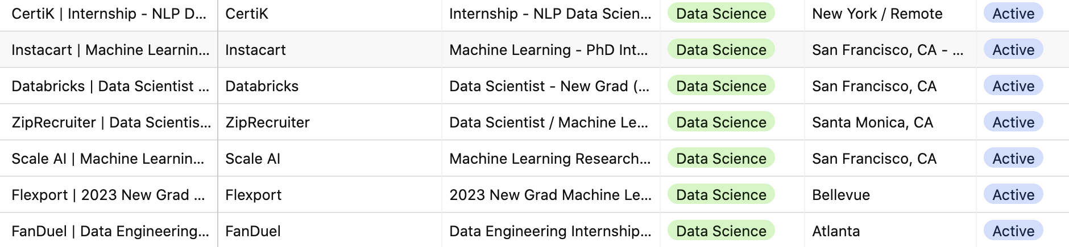Screen dimensions: 1069x247
Task: Click the ZipRecruiter company cell
Action: pos(330,122)
